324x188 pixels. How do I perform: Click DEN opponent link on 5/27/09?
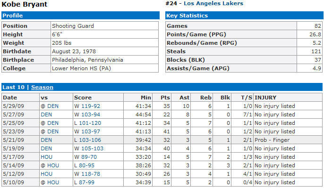click(x=46, y=114)
